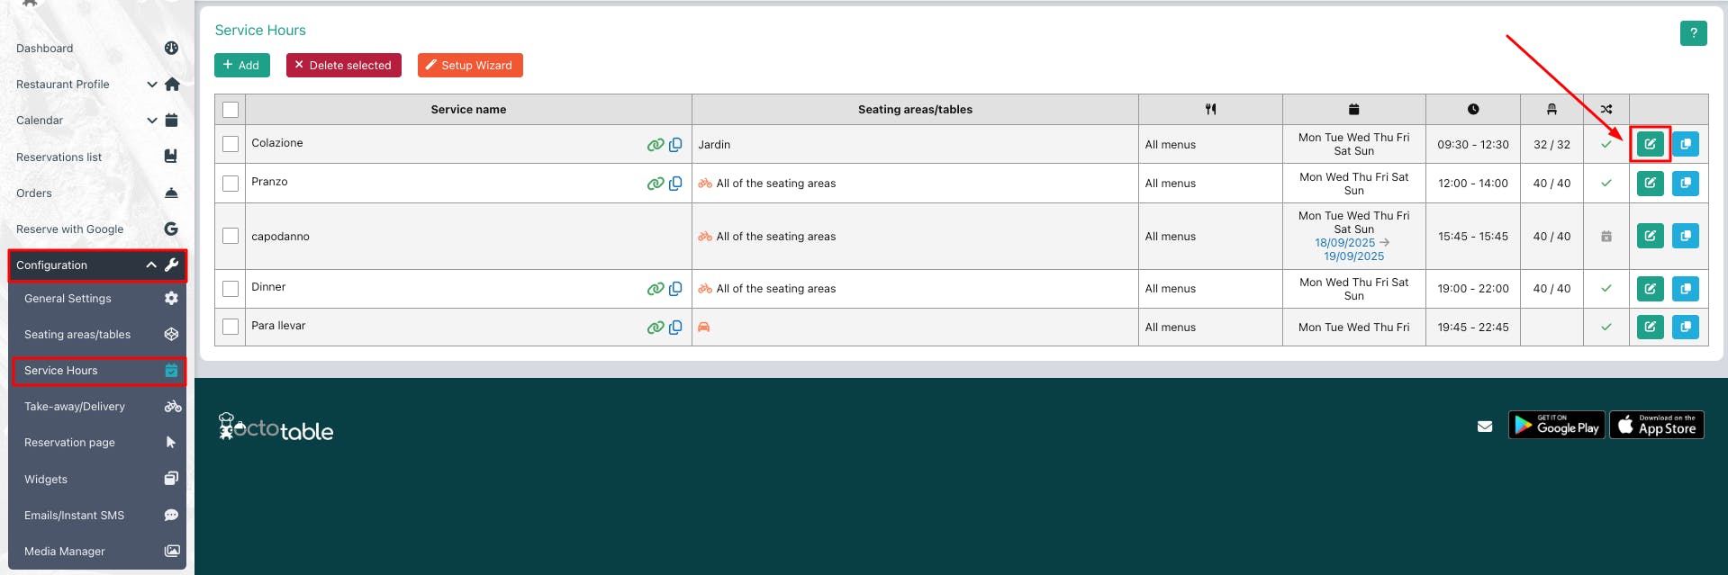Check the Para llevar row checkbox
Viewport: 1728px width, 575px height.
pyautogui.click(x=231, y=327)
